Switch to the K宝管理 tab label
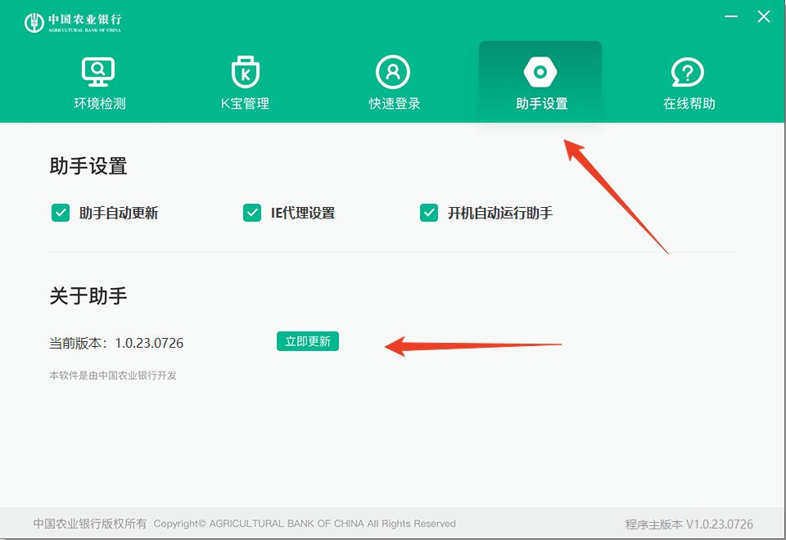The image size is (786, 540). [x=245, y=104]
